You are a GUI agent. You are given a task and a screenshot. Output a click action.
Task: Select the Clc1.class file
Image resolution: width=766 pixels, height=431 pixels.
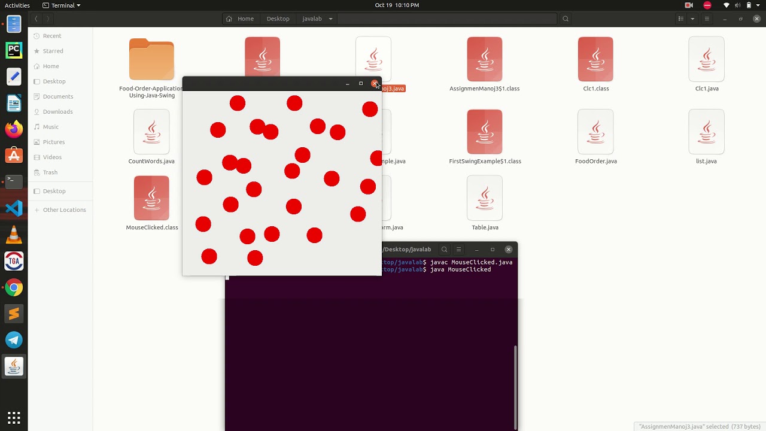pos(595,65)
